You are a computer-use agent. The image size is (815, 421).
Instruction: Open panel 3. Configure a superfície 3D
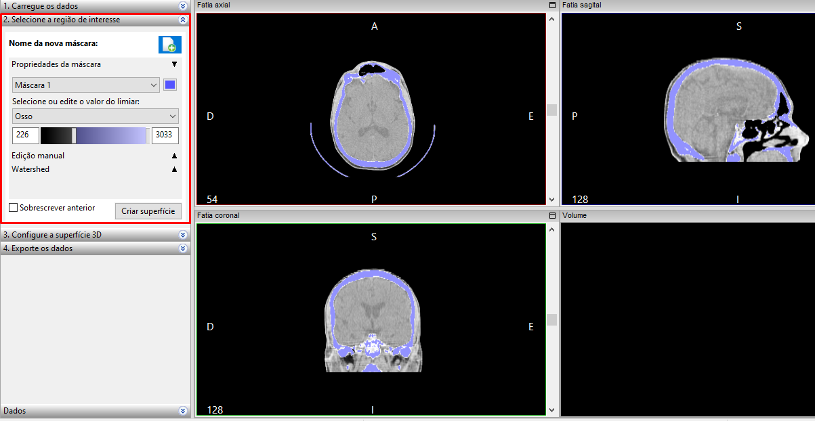[95, 235]
